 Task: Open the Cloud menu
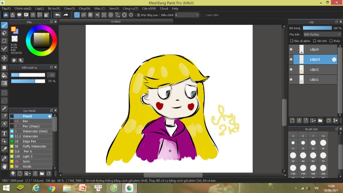pyautogui.click(x=164, y=8)
